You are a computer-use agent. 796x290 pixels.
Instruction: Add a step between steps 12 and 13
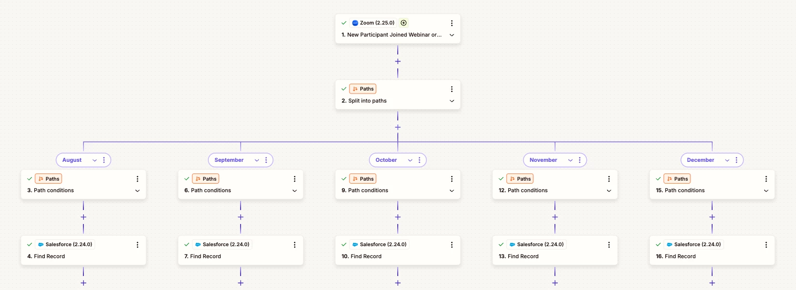tap(555, 217)
